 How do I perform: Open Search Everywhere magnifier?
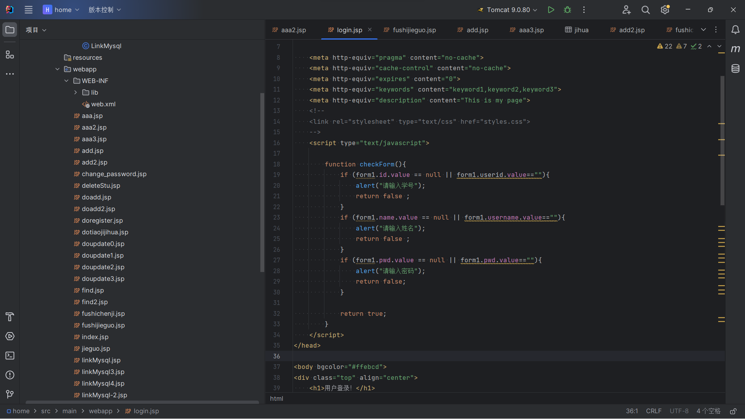pyautogui.click(x=645, y=10)
